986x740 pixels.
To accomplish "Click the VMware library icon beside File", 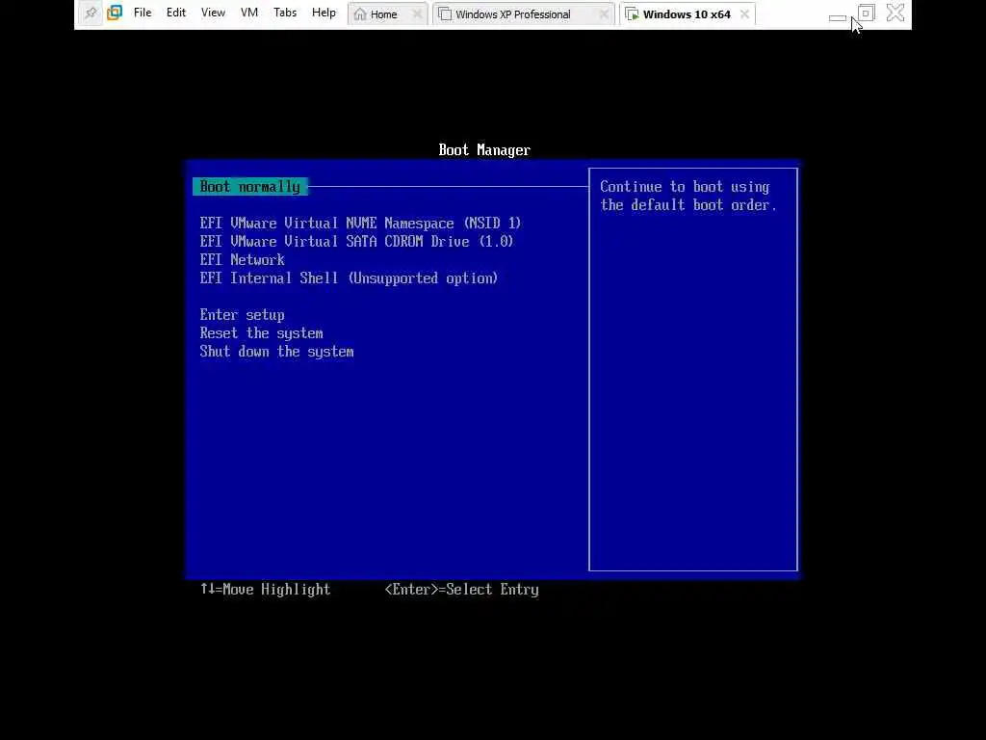I will pyautogui.click(x=115, y=13).
